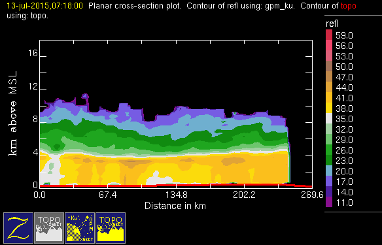This screenshot has height=245, width=382.
Task: Click the red topography line
Action: pyautogui.click(x=176, y=186)
